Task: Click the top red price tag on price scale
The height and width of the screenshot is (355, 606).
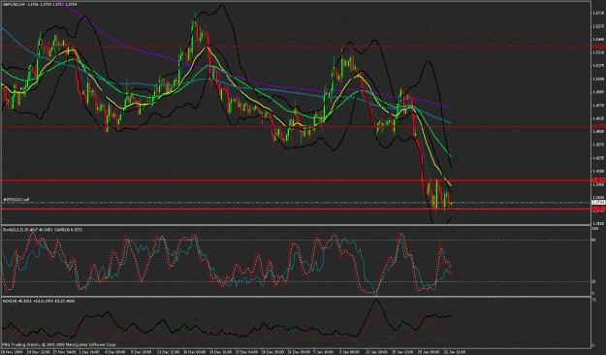Action: click(x=598, y=47)
